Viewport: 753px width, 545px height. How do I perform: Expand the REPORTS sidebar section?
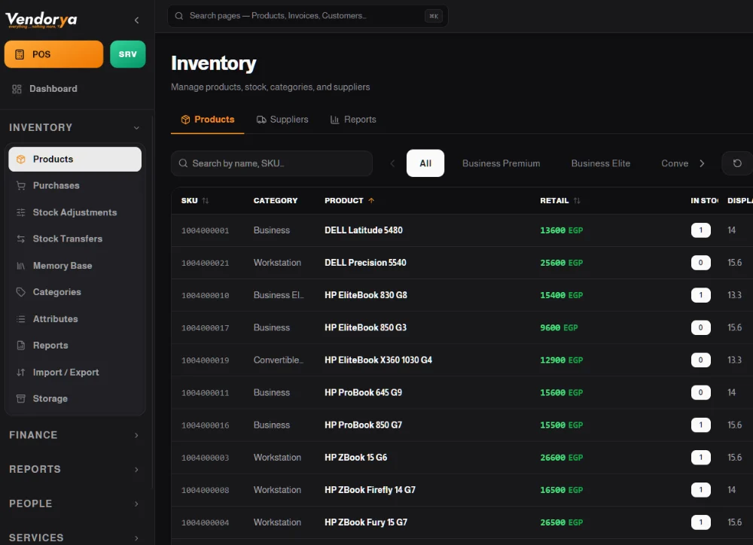pos(75,469)
